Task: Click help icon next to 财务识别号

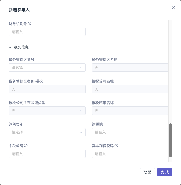Action: (29, 24)
